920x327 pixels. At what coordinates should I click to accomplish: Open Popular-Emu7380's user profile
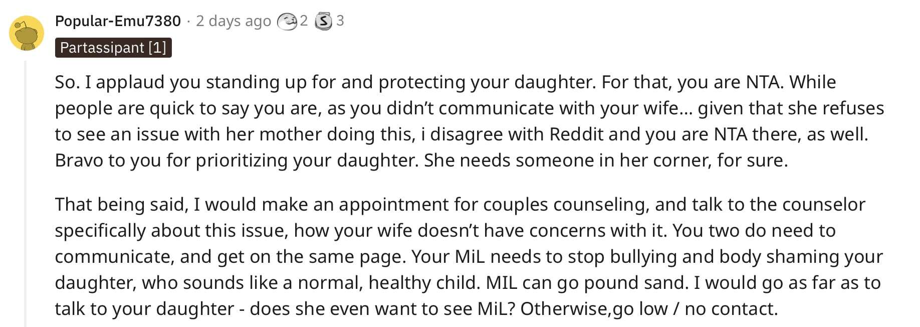pyautogui.click(x=118, y=21)
